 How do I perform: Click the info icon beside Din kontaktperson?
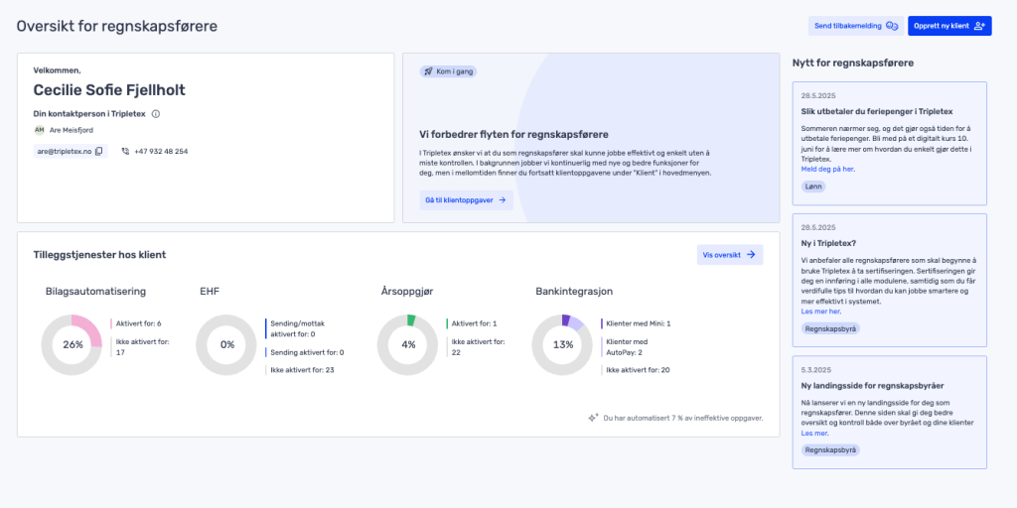click(156, 114)
